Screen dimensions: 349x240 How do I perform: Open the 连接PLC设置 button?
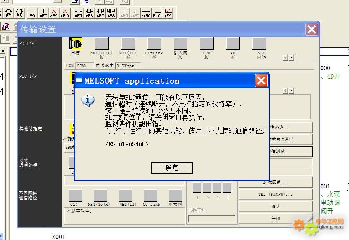coord(290,140)
